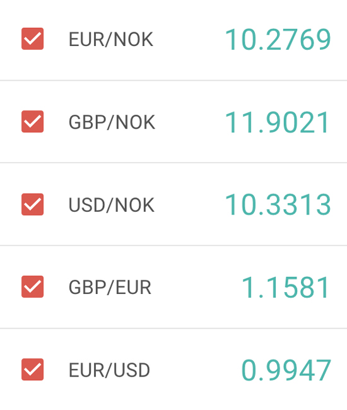
Task: Click blank space between GBP/NOK and 11.9021
Action: [x=190, y=122]
